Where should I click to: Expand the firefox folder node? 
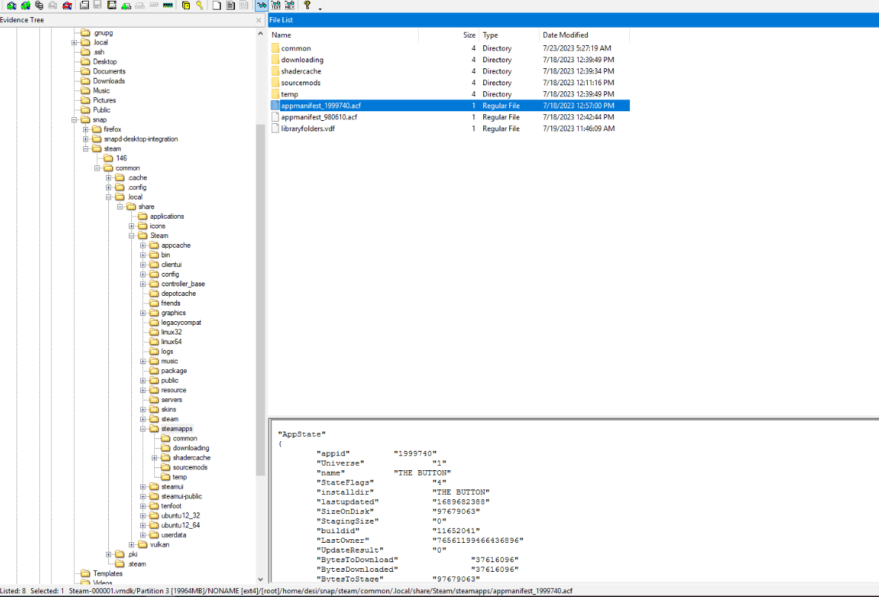pyautogui.click(x=86, y=130)
